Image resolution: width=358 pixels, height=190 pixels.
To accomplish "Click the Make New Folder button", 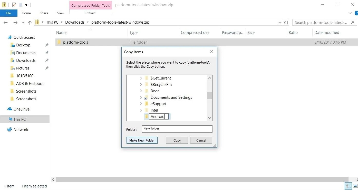I will click(x=142, y=140).
